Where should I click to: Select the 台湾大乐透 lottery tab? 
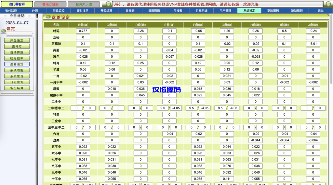pyautogui.click(x=84, y=4)
